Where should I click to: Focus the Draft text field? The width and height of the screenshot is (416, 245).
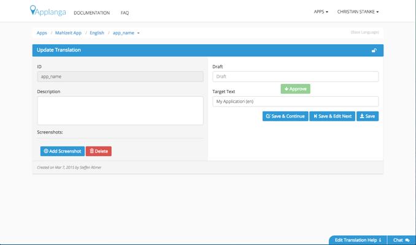295,77
